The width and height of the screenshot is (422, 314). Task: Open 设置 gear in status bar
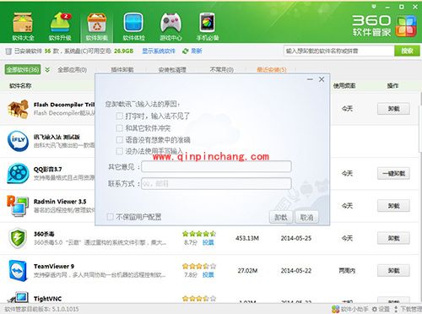[381, 309]
